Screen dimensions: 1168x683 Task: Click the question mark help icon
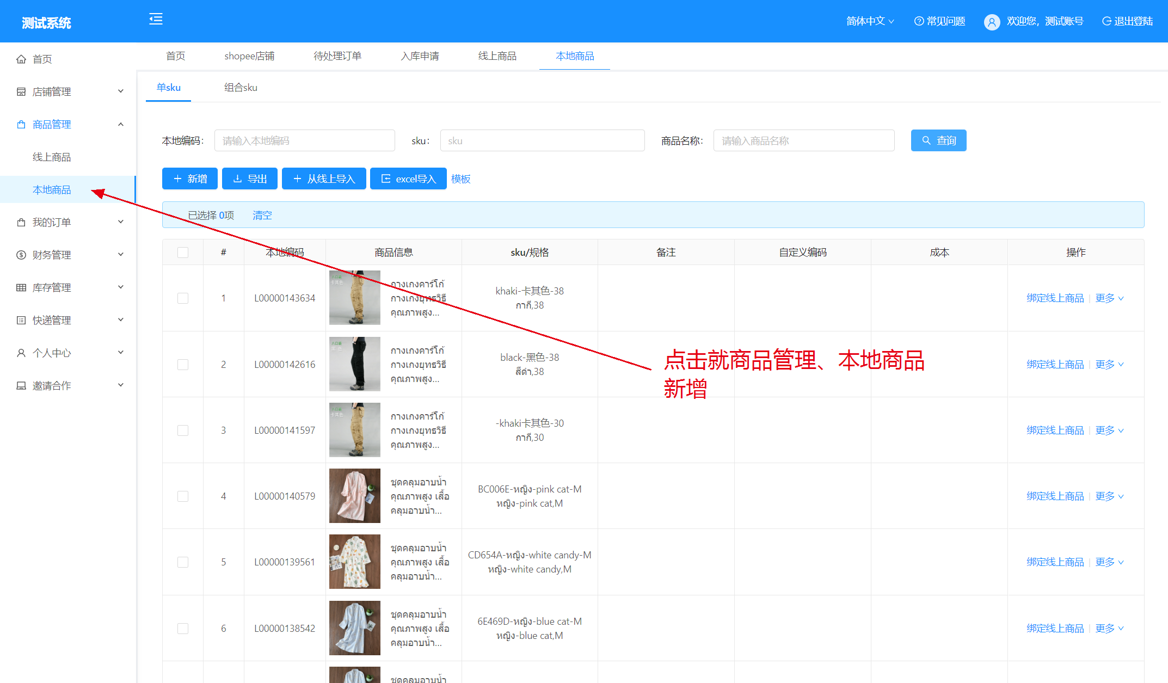919,21
